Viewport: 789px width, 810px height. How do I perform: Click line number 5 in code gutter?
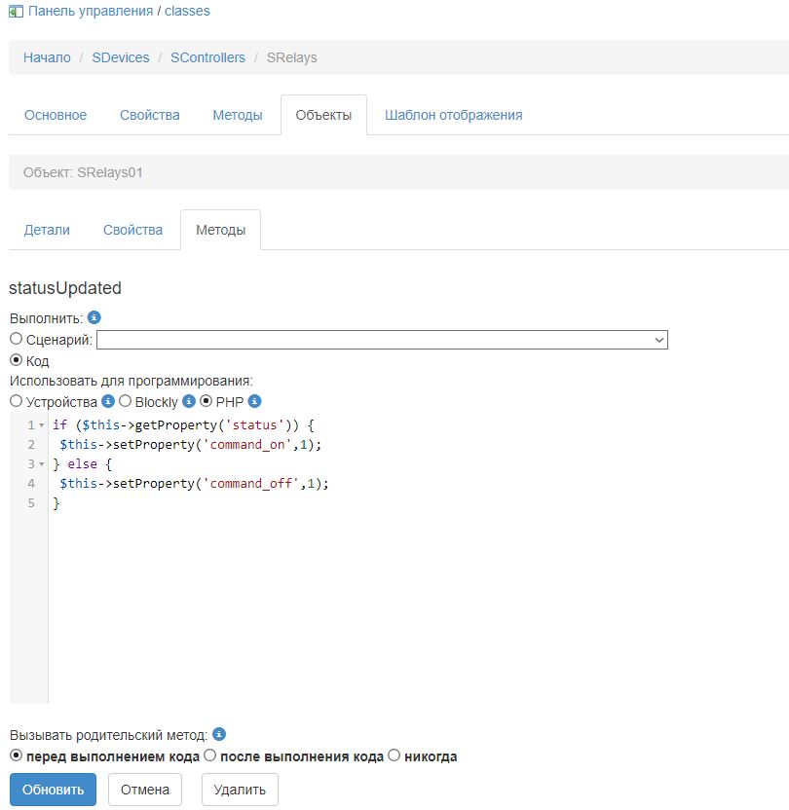31,503
